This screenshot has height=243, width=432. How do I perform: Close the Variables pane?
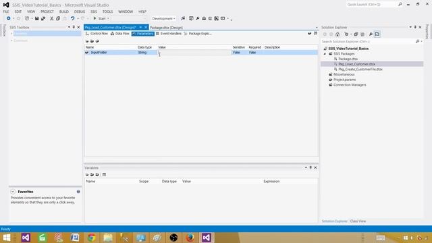315,167
